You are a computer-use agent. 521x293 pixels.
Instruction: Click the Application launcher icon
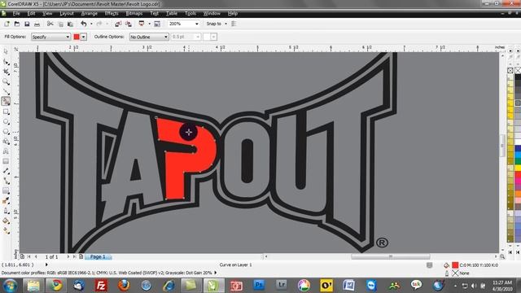pos(142,24)
